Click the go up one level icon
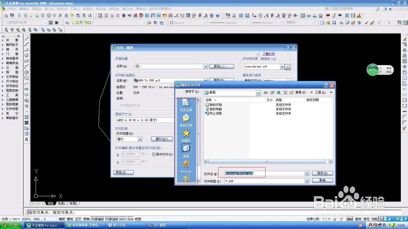 pyautogui.click(x=272, y=92)
